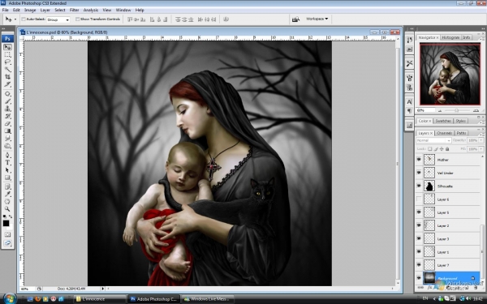487x304 pixels.
Task: Open the Tool Presets scissors-wrench dock icon
Action: (x=409, y=63)
